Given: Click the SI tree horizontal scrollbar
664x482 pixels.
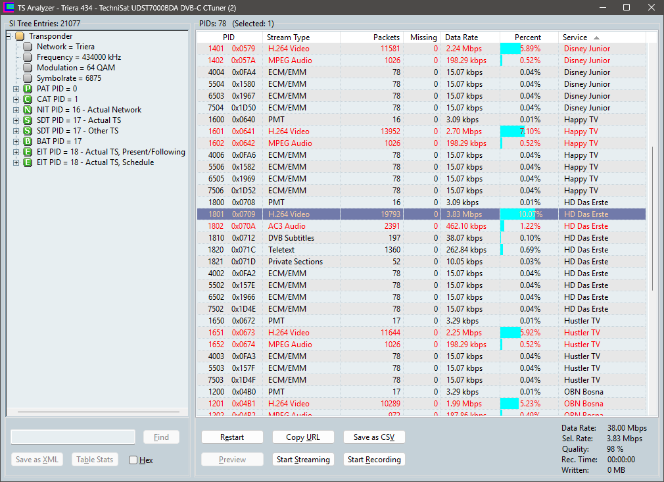Looking at the screenshot, I should [x=98, y=412].
